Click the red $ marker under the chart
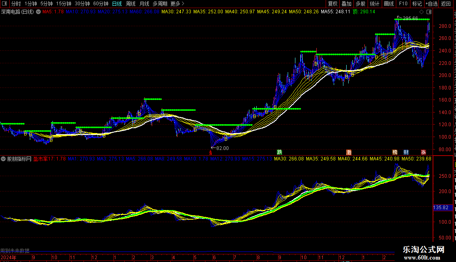456x262 pixels. pos(211,153)
